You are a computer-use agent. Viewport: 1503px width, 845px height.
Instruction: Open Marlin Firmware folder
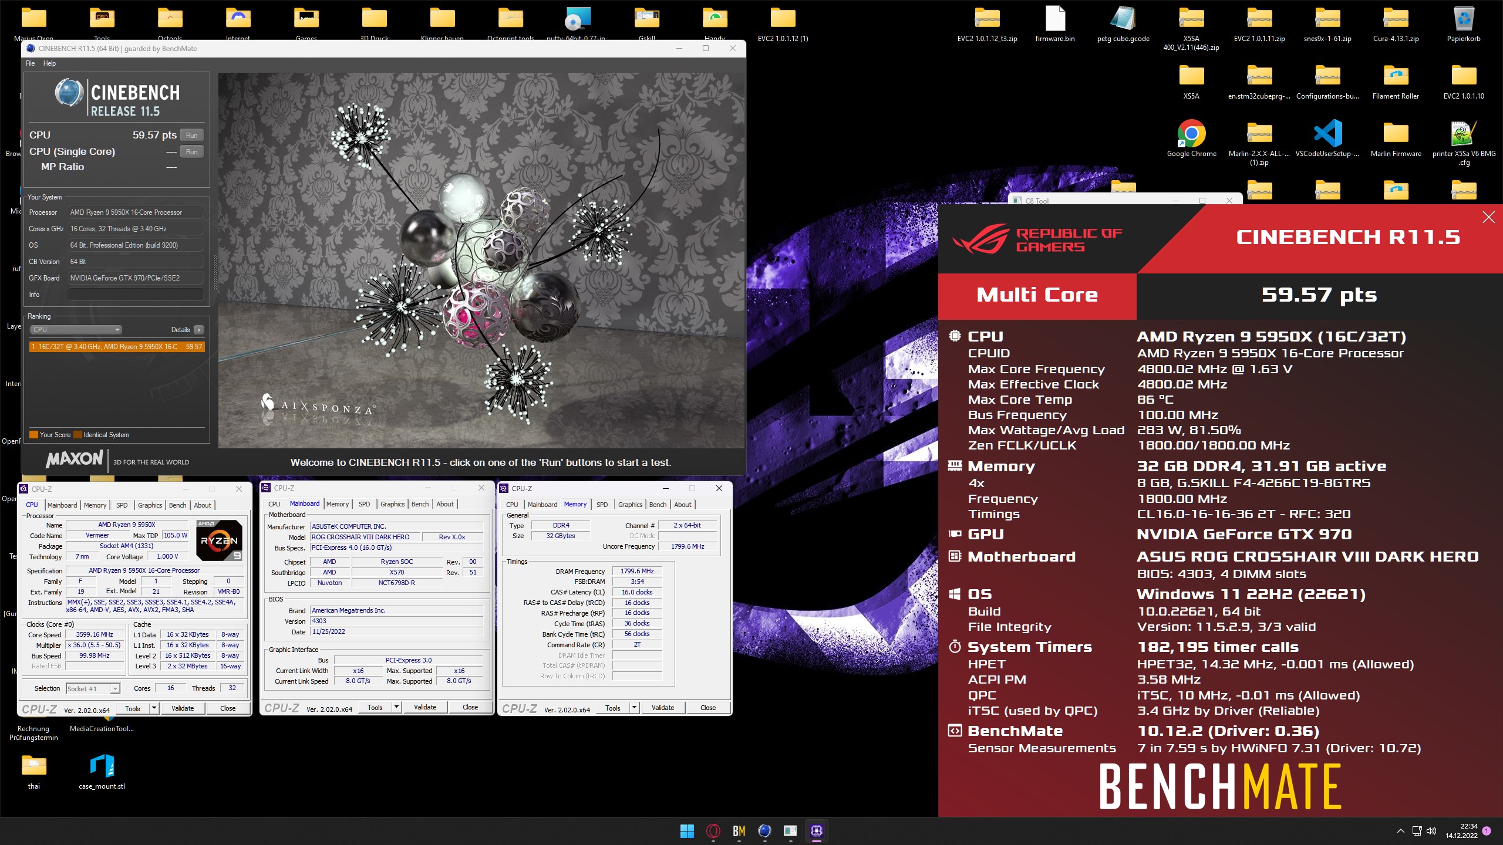coord(1396,139)
